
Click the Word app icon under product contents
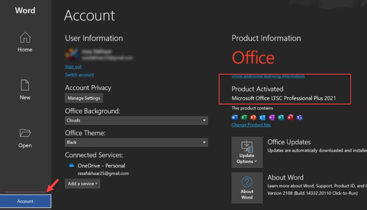(234, 117)
